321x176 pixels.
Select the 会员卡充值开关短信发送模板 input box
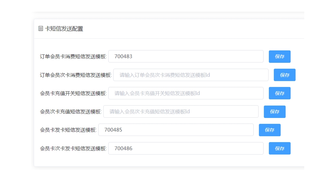[x=186, y=93]
